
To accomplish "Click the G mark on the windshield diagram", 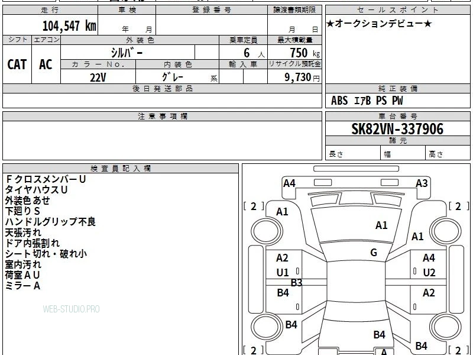I will 374,253.
